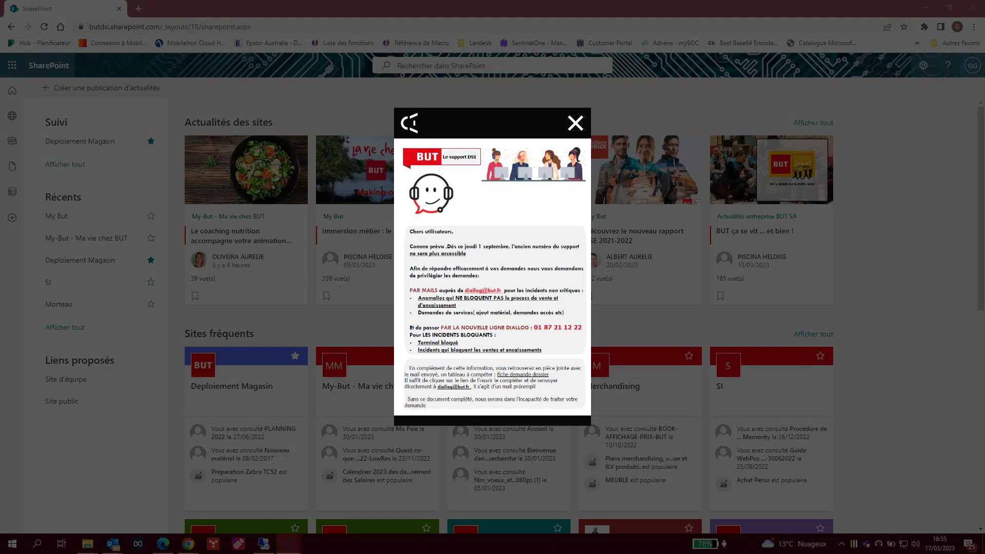Toggle star on Merchandising frequent site card
Screen dimensions: 985x554
pos(689,355)
